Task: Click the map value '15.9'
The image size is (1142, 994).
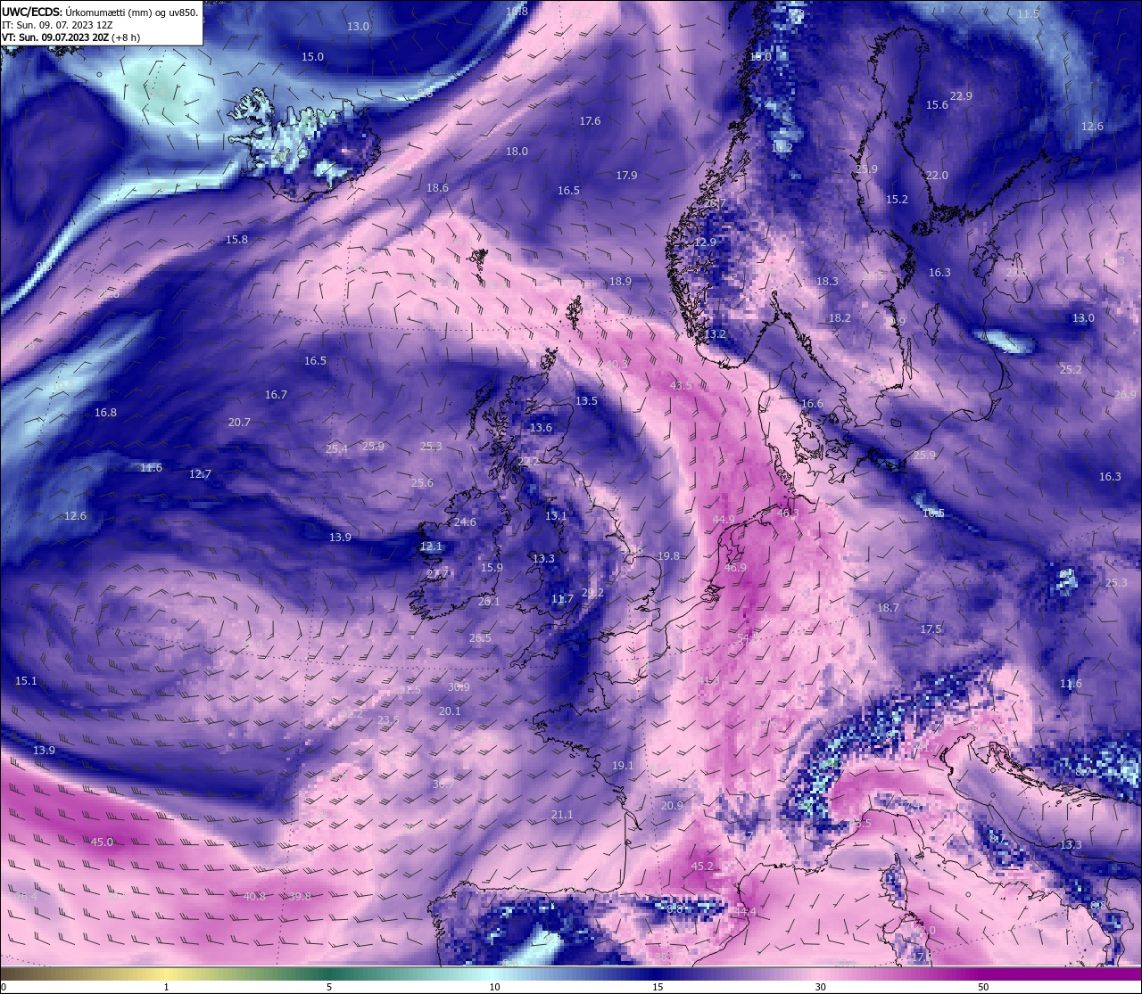Action: coord(492,568)
